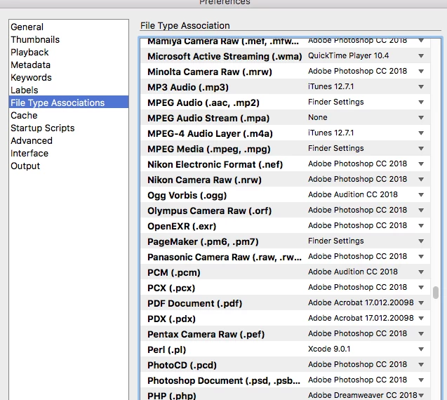
Task: Select the 'Nikon Camera Raw (.nrw)' label
Action: [x=204, y=180]
